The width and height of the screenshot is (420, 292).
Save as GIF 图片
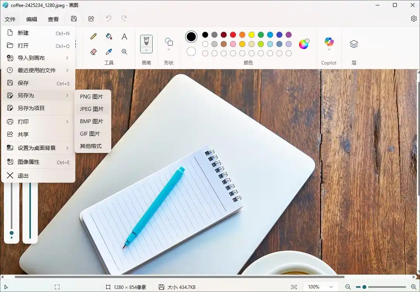tap(93, 134)
